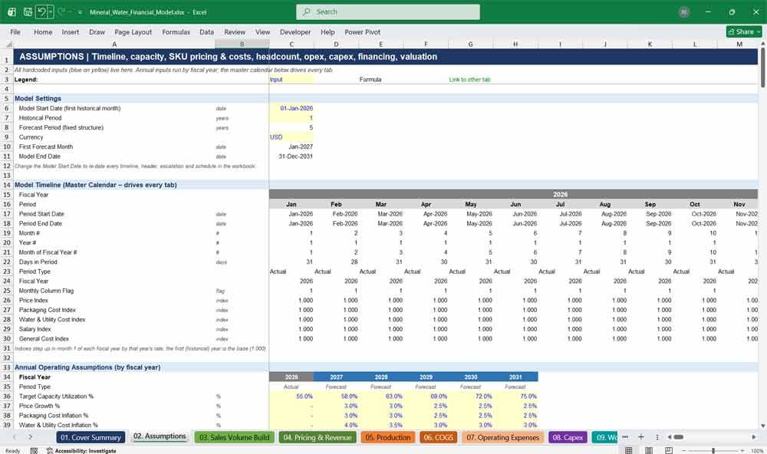This screenshot has width=767, height=454.
Task: Open Customize Quick Access Toolbar dropdown
Action: tap(80, 12)
